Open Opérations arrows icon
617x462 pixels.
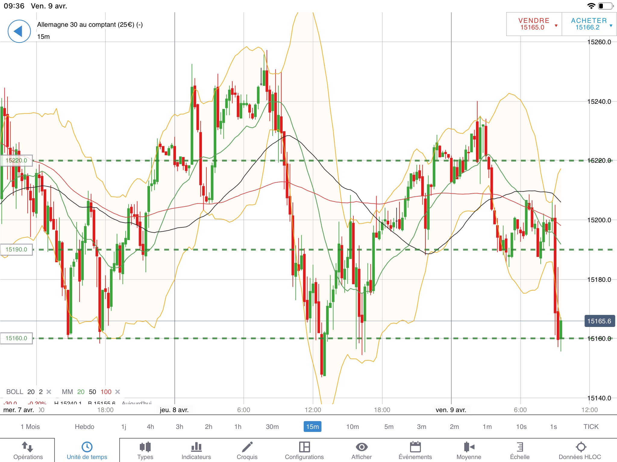pyautogui.click(x=28, y=447)
